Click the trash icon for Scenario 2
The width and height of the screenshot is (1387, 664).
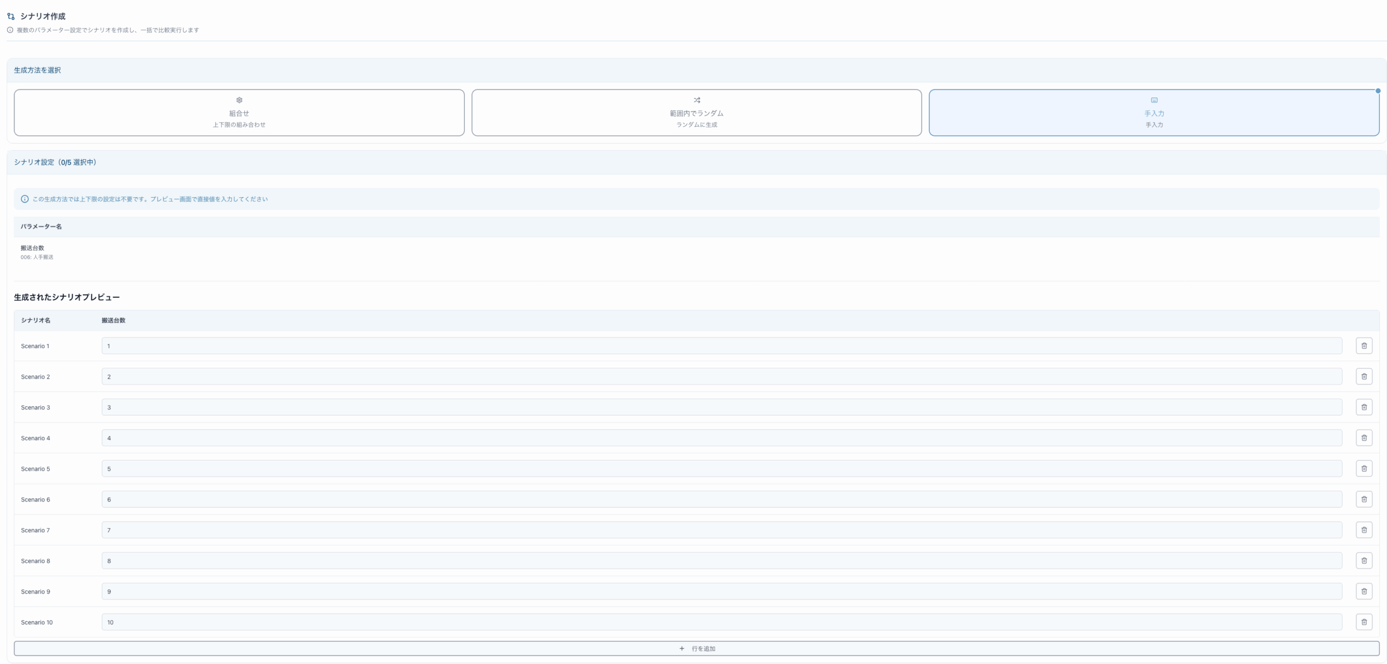1364,376
